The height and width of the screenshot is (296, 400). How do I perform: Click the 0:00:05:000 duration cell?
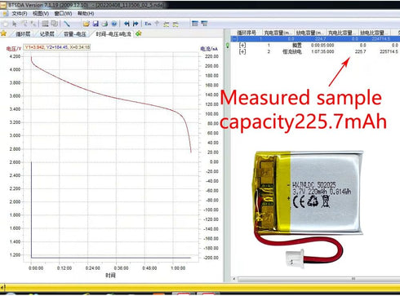coord(322,45)
